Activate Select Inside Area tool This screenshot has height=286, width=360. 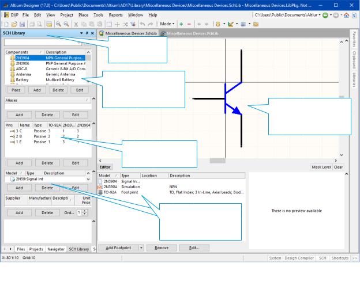109,24
